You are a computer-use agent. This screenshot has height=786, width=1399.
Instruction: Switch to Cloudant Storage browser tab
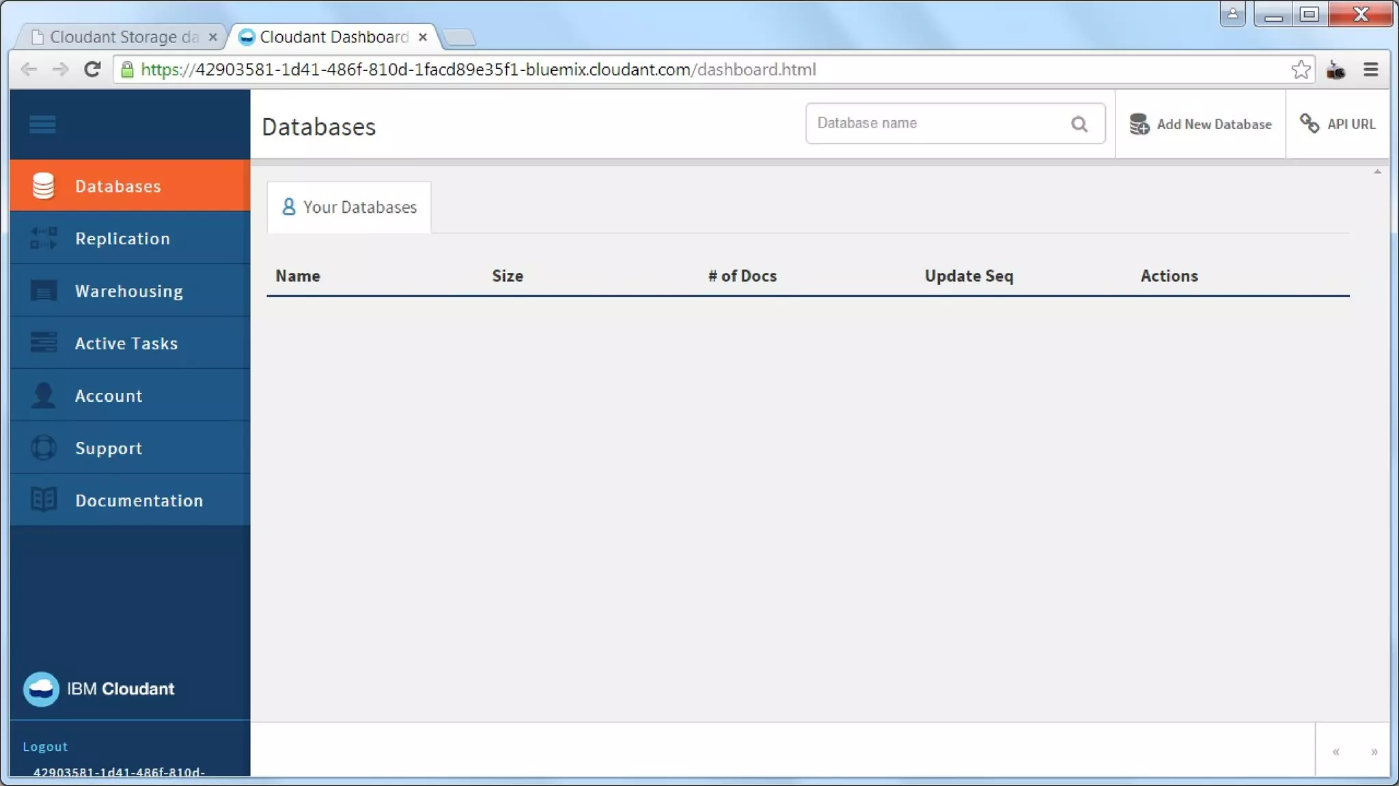point(123,37)
